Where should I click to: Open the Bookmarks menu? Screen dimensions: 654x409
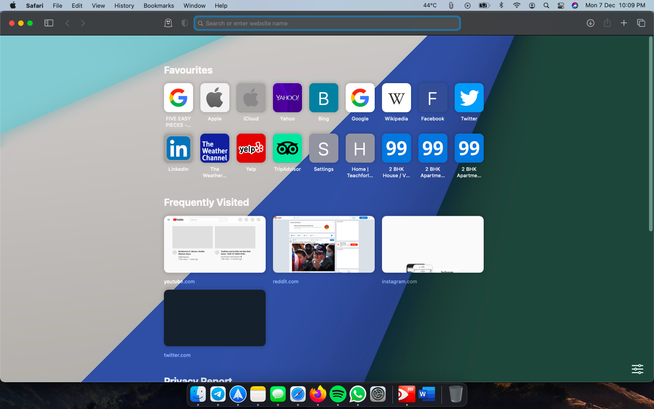point(159,5)
